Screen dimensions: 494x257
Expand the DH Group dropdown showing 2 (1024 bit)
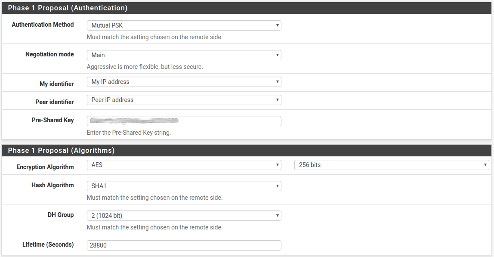tap(184, 215)
